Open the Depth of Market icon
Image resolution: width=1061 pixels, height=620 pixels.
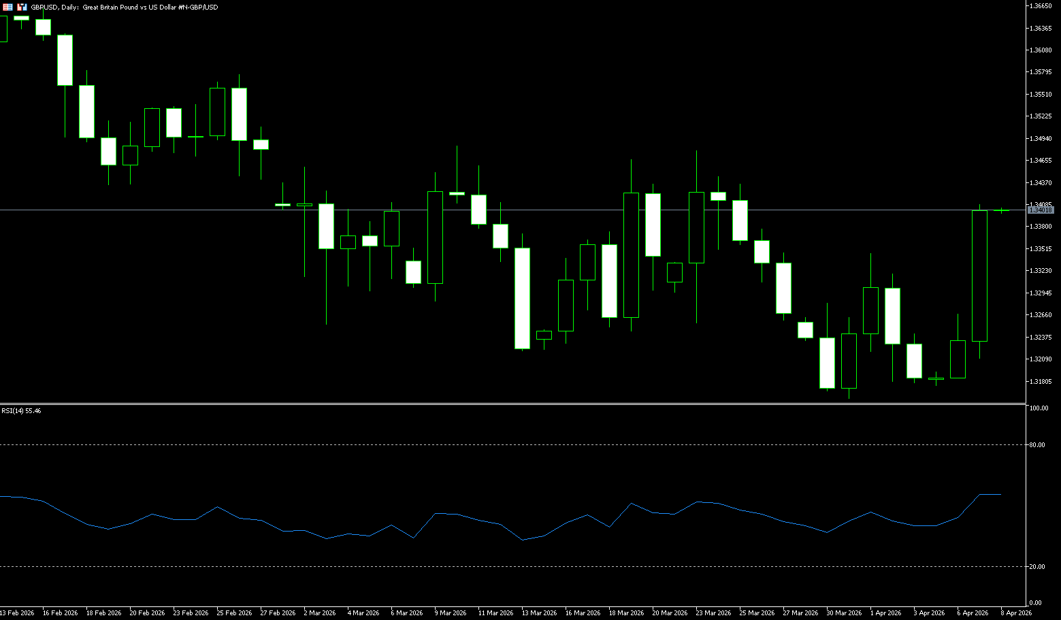pos(22,7)
